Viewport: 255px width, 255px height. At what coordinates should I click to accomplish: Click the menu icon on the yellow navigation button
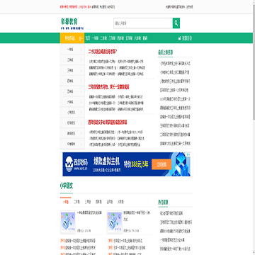[81, 38]
